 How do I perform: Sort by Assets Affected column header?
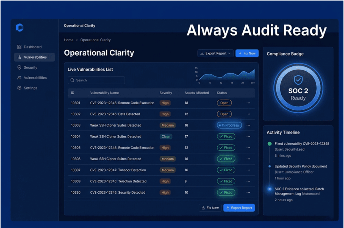tap(197, 93)
